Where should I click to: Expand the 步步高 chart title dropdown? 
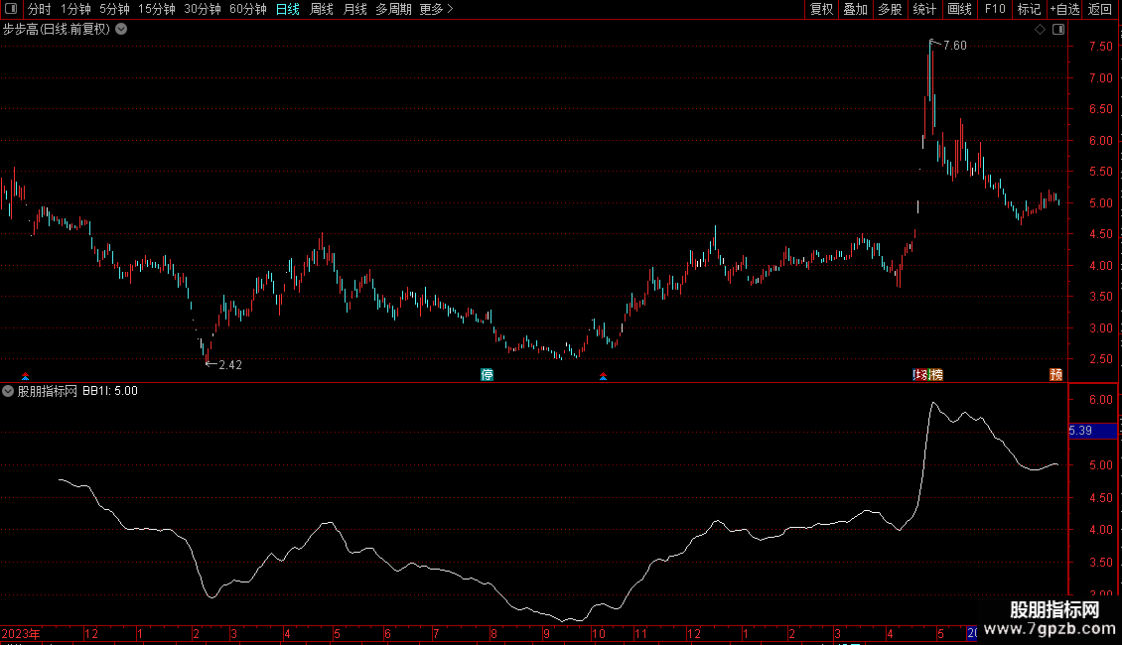[122, 29]
